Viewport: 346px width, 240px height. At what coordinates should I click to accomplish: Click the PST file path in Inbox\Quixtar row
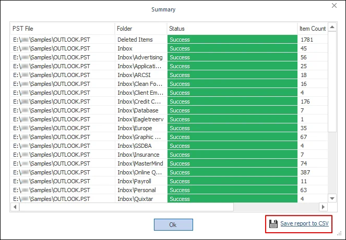(63, 199)
